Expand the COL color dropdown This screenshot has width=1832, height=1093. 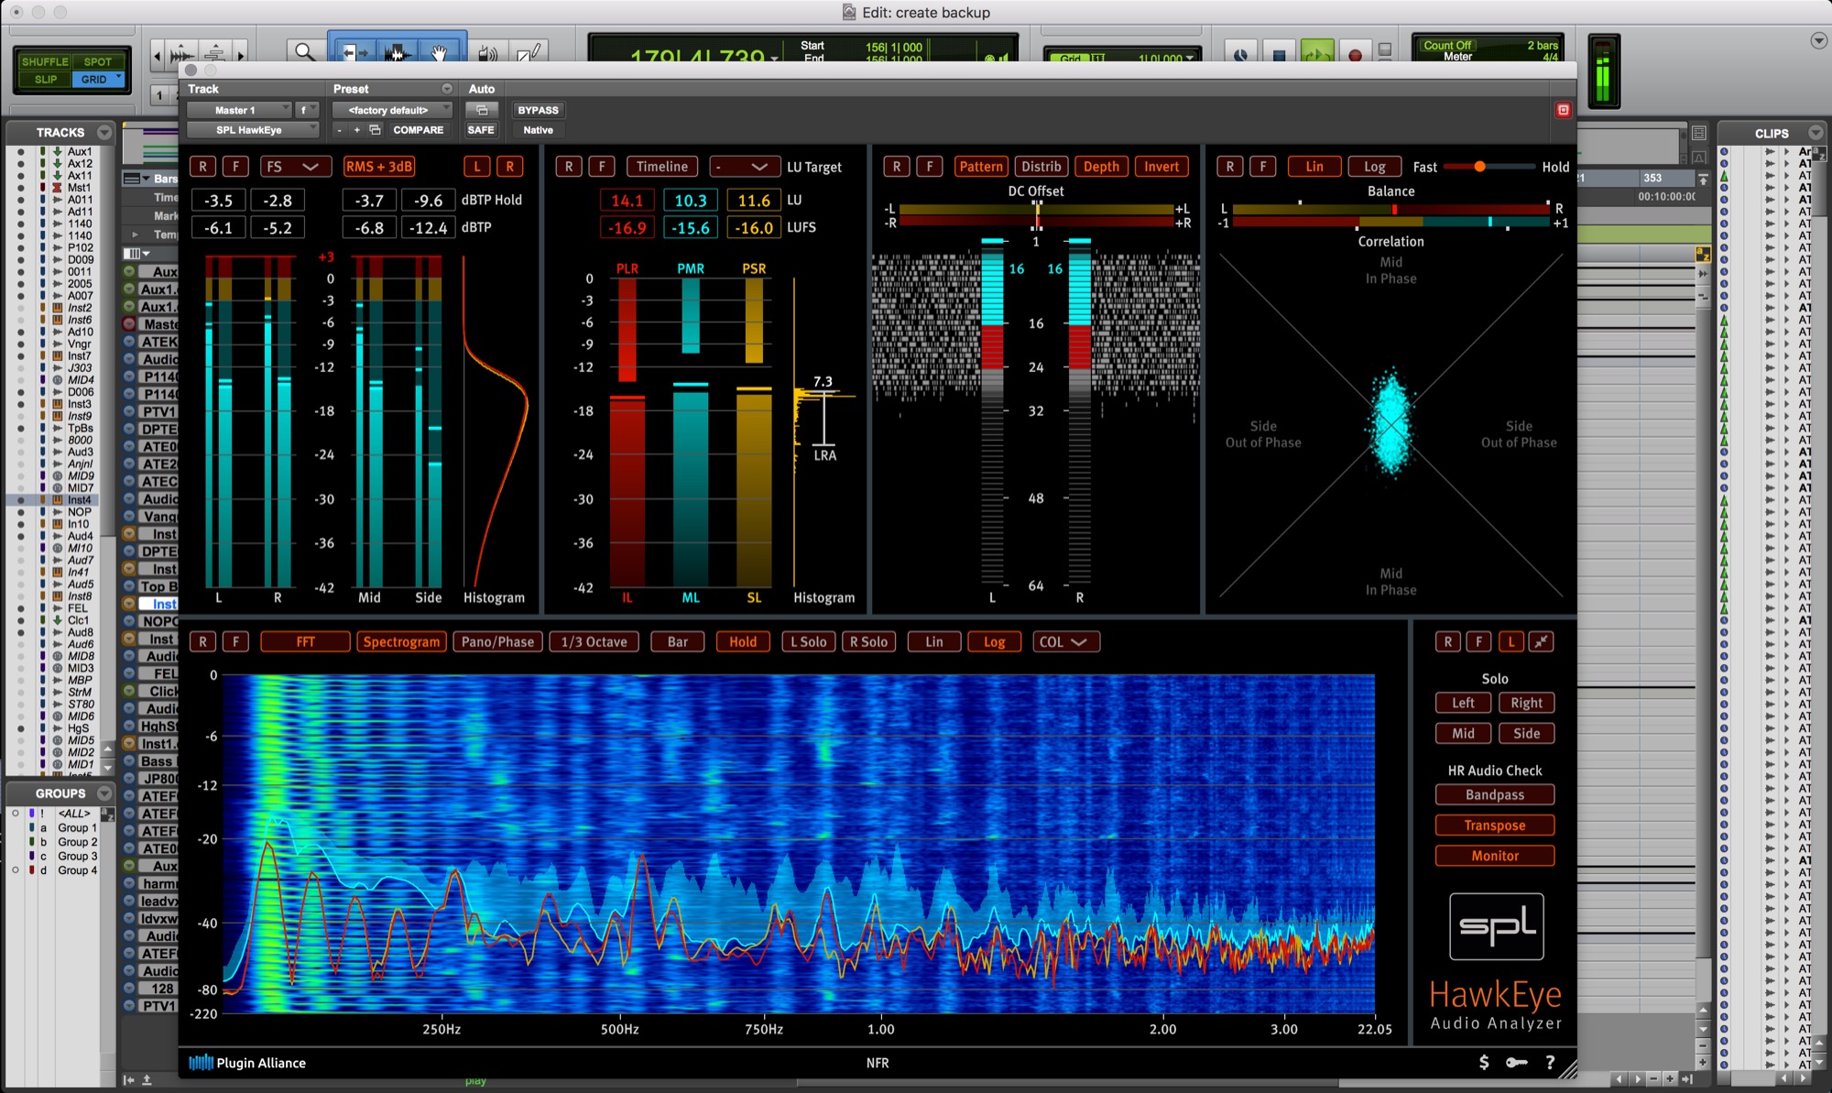click(x=1063, y=642)
